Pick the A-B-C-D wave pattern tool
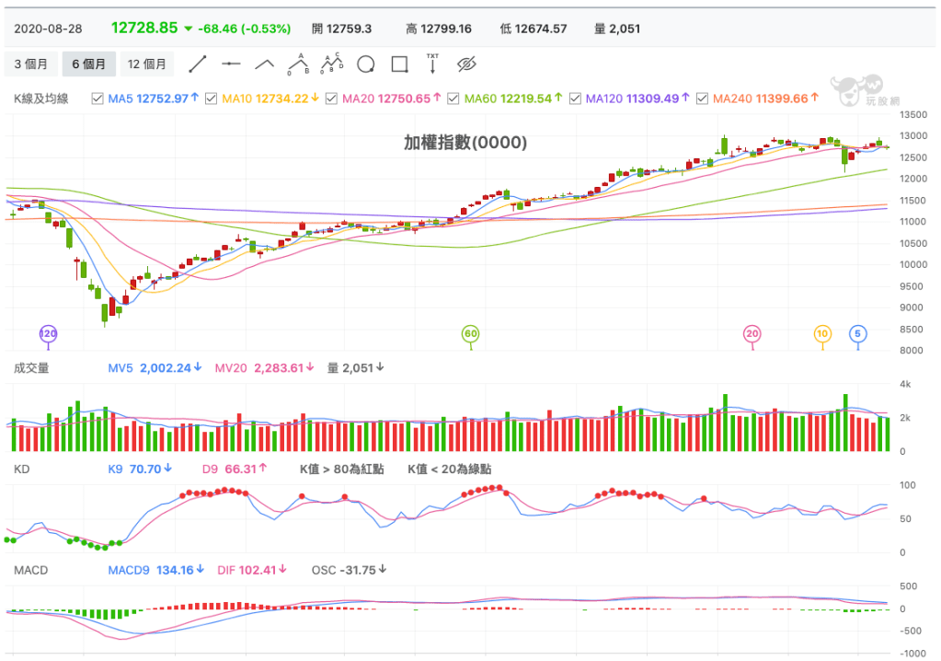The image size is (941, 661). point(331,64)
